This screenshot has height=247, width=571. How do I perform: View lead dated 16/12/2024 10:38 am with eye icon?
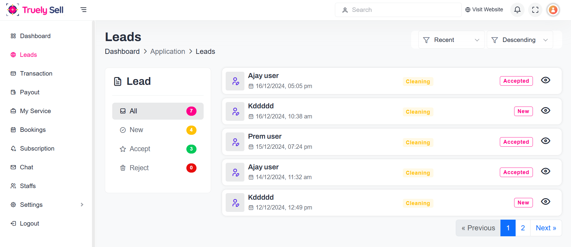pos(545,110)
